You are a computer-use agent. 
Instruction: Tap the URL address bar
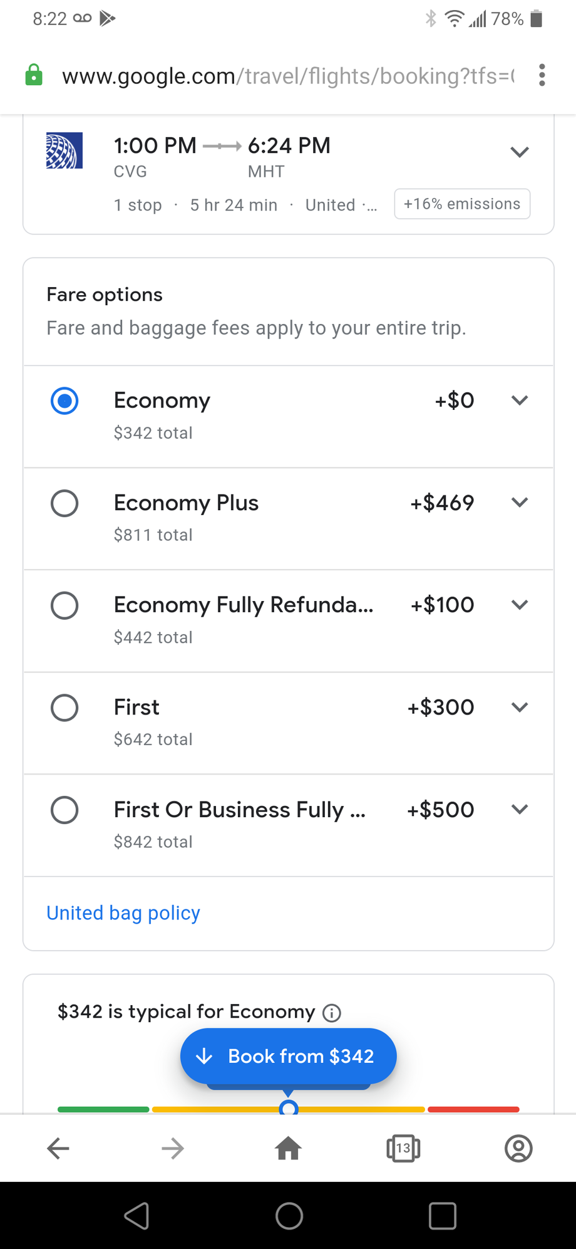coord(288,76)
